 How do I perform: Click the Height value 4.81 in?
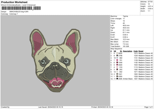point(150,6)
